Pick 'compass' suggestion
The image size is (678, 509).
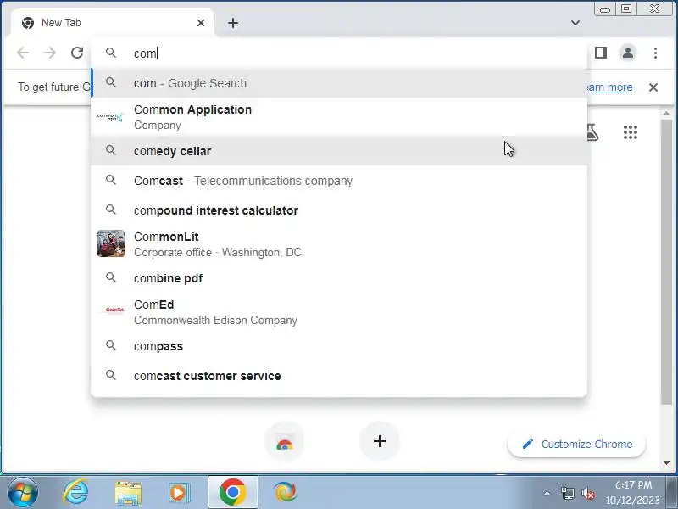coord(339,346)
